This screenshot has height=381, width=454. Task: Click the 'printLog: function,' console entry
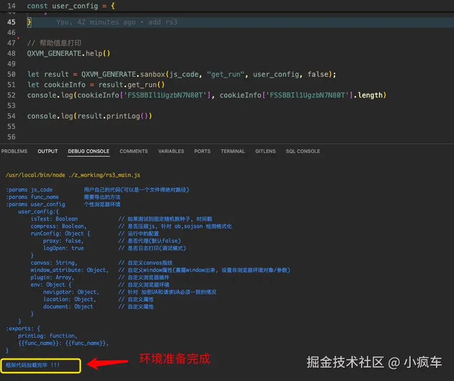coord(48,336)
